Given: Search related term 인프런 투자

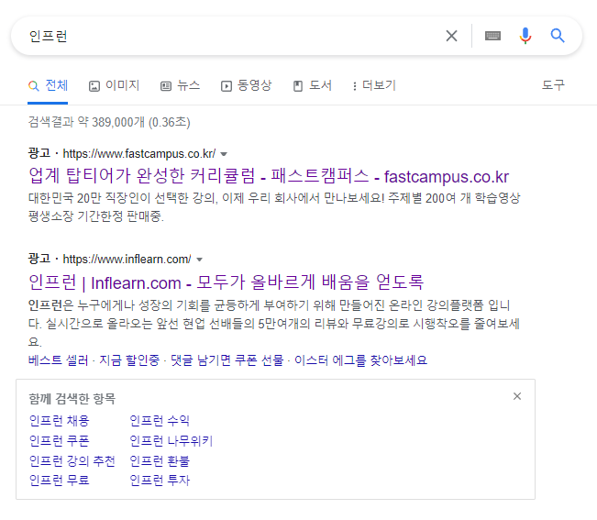Looking at the screenshot, I should (x=160, y=480).
